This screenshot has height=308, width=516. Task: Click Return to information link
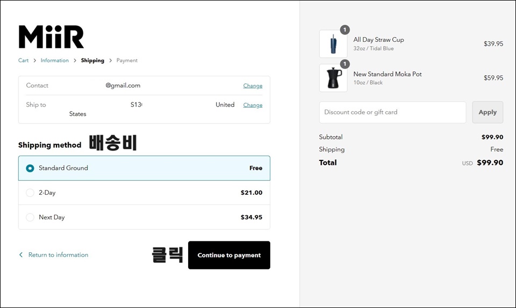(58, 255)
